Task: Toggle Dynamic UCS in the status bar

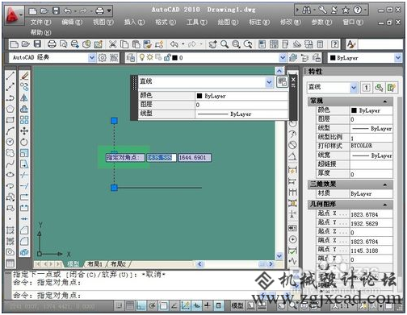Action: click(185, 305)
